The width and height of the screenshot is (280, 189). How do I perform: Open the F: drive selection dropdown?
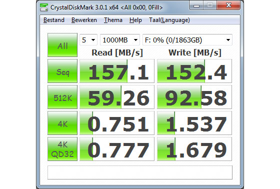[187, 40]
